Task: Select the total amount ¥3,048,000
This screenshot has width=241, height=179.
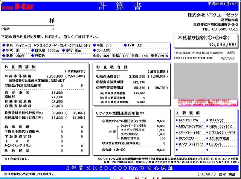Action: pyautogui.click(x=223, y=44)
